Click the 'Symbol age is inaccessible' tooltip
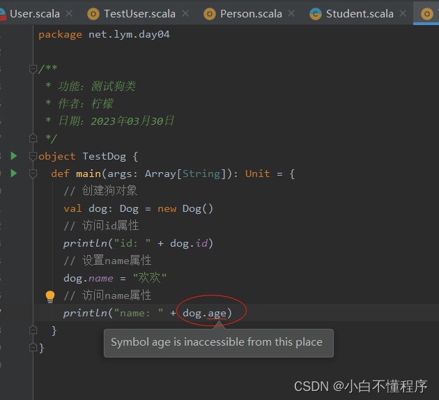The image size is (439, 400). [219, 343]
